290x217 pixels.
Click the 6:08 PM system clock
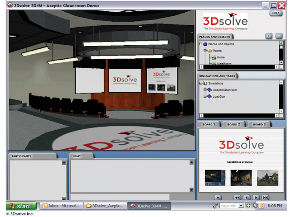275,206
